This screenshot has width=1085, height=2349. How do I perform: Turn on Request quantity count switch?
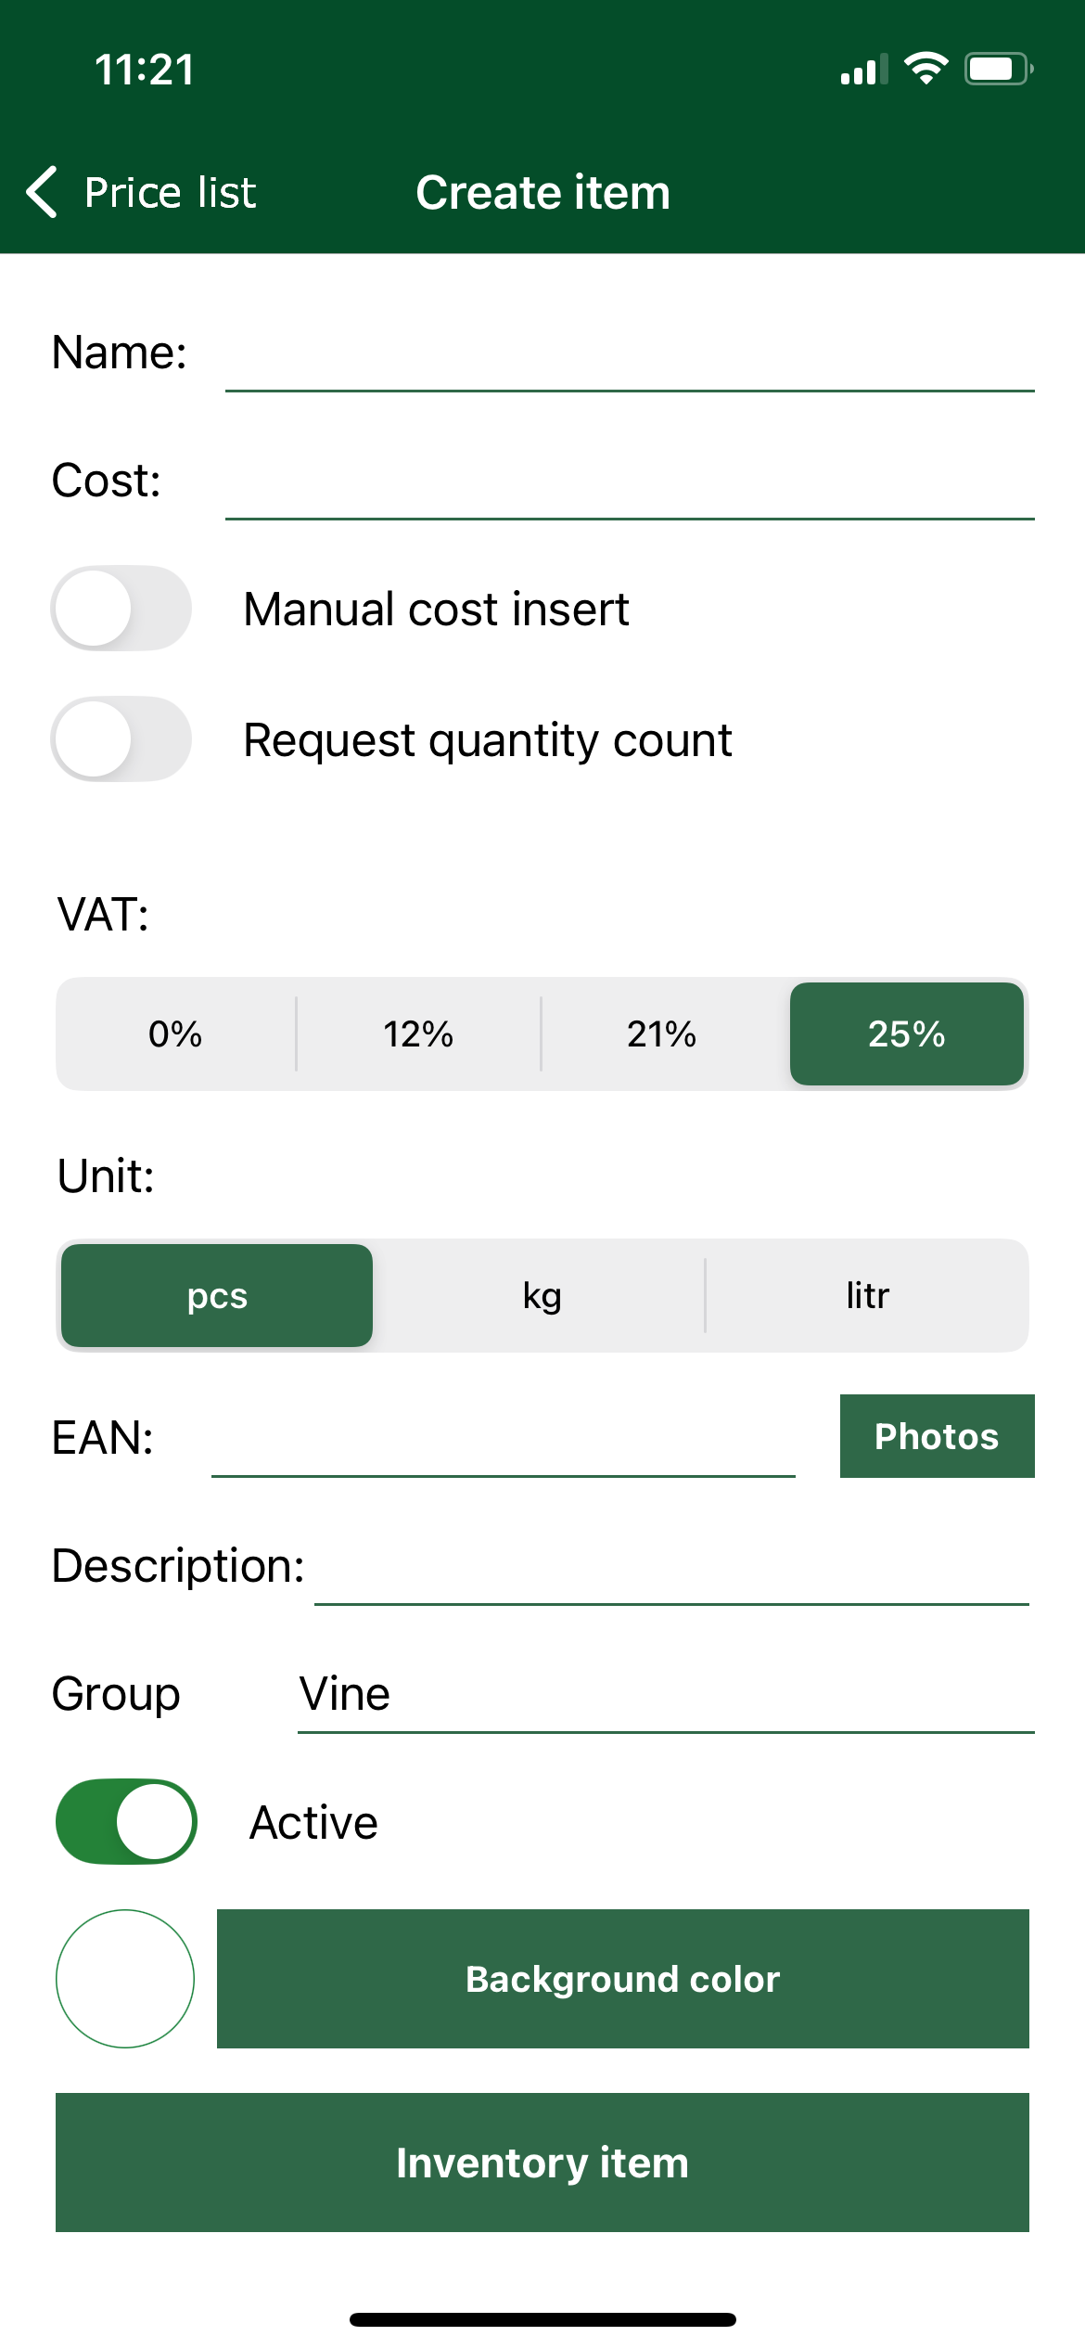[x=121, y=739]
